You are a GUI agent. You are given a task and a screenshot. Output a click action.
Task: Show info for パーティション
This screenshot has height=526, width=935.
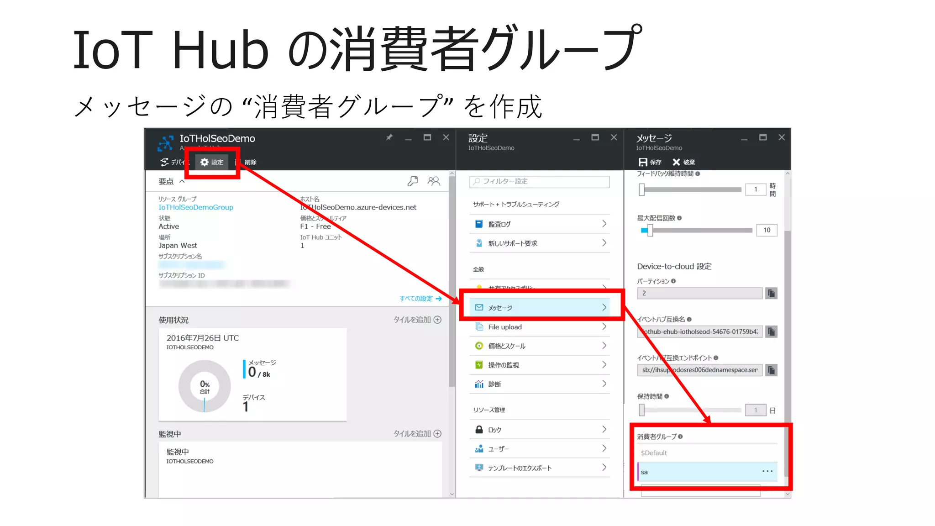673,281
